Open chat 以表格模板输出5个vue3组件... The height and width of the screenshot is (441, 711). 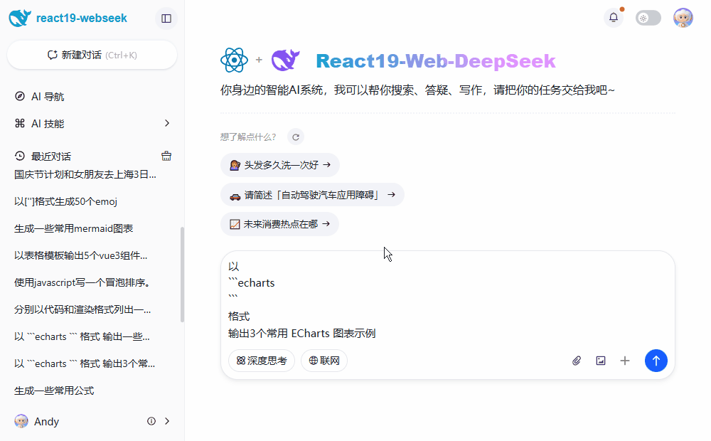(81, 255)
